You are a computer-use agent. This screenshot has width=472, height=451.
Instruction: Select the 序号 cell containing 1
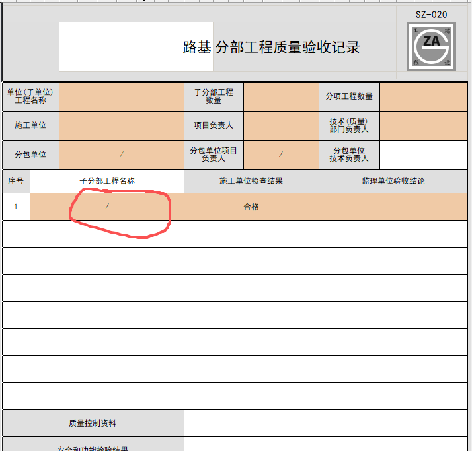pyautogui.click(x=16, y=207)
